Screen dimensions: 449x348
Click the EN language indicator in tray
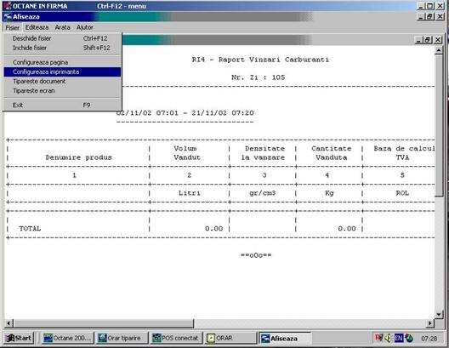(399, 339)
